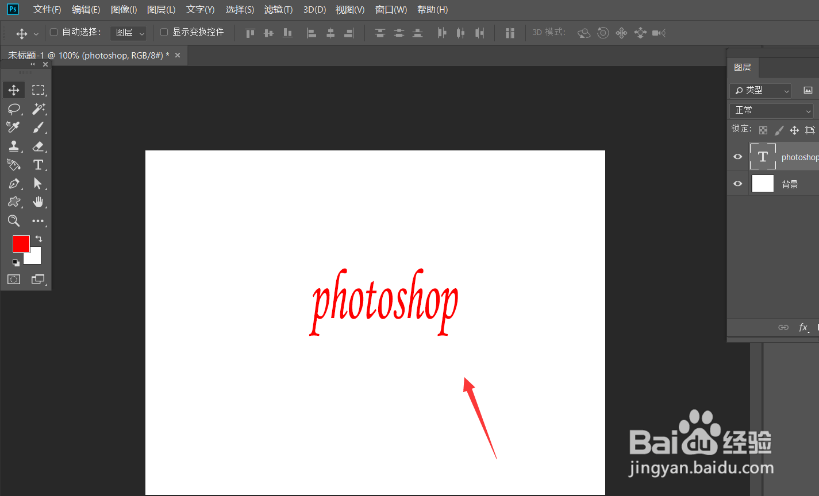819x496 pixels.
Task: Open the 图层(L) menu
Action: 161,10
